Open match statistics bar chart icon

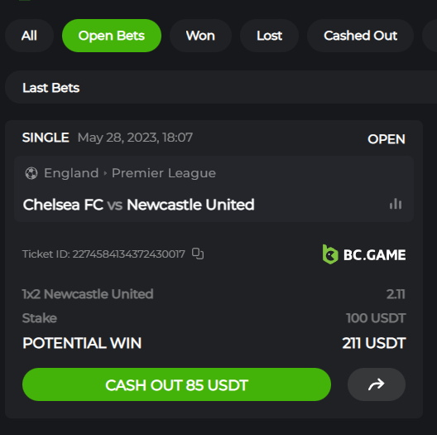396,204
